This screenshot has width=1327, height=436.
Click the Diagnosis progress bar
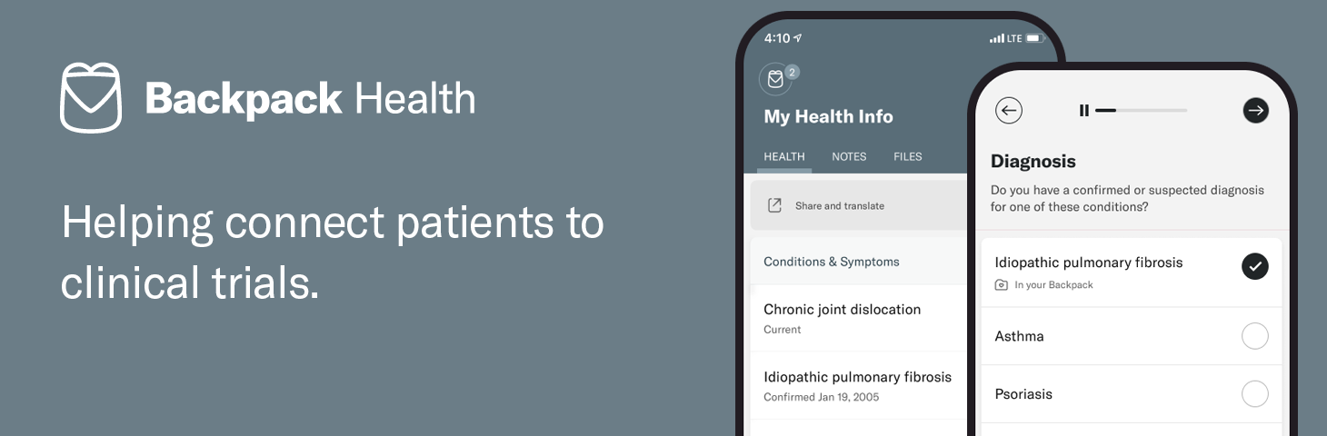click(x=1141, y=111)
